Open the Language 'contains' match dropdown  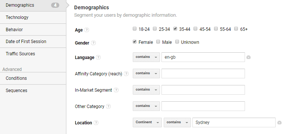pyautogui.click(x=146, y=57)
